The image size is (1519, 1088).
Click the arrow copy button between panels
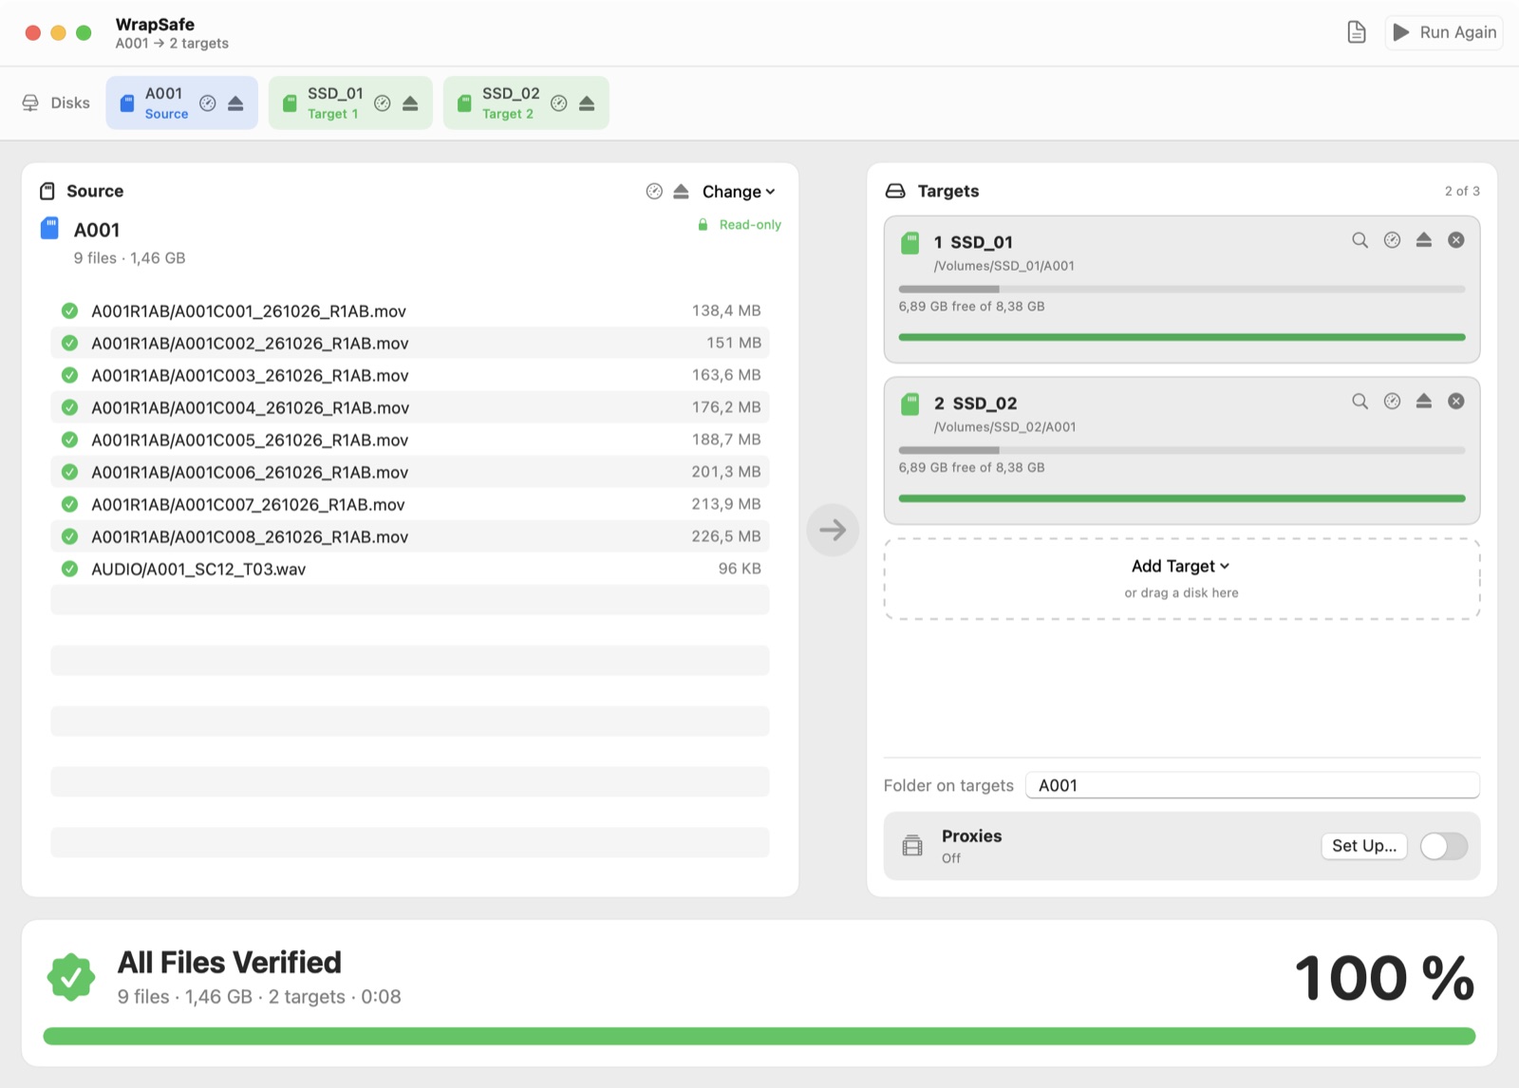(x=833, y=530)
